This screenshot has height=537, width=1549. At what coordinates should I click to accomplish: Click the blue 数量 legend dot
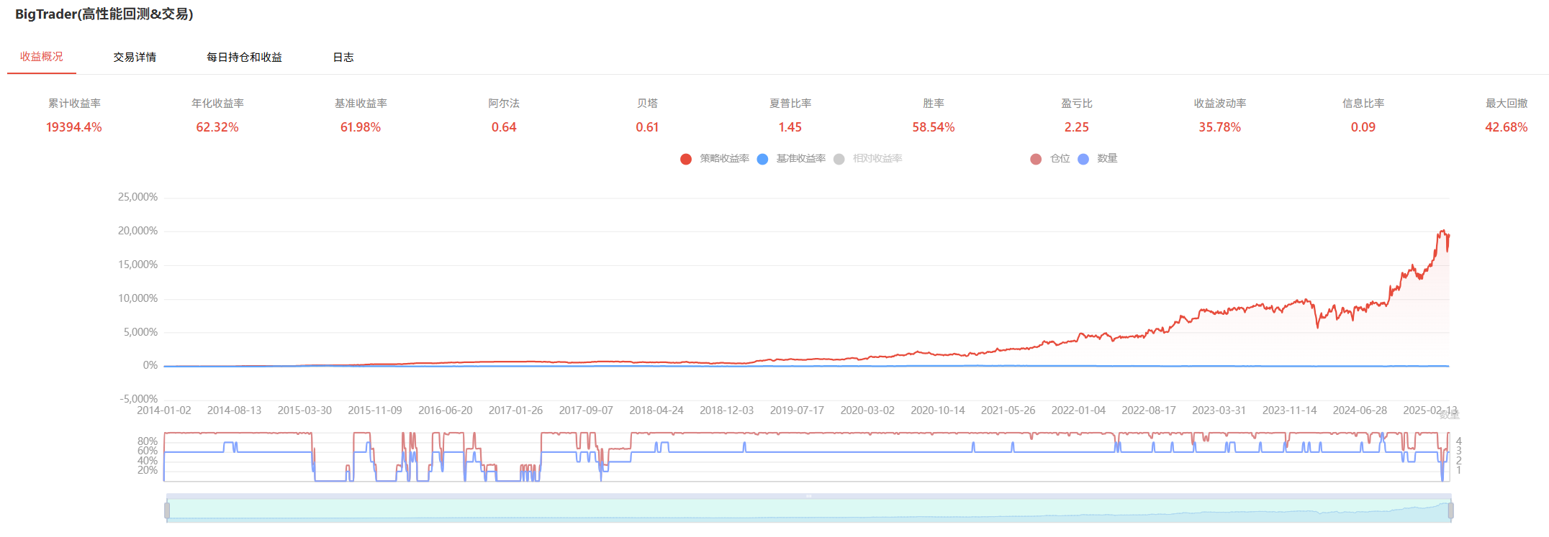click(x=1083, y=159)
